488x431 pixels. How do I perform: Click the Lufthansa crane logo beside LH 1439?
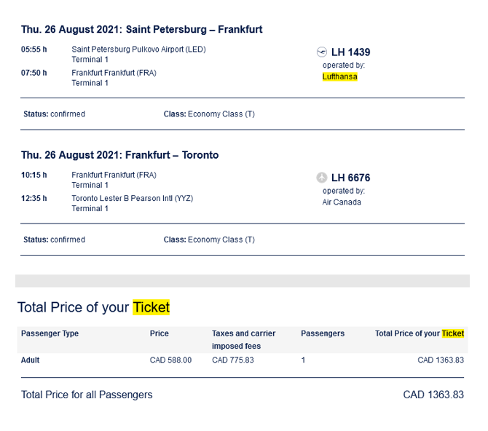(x=322, y=52)
